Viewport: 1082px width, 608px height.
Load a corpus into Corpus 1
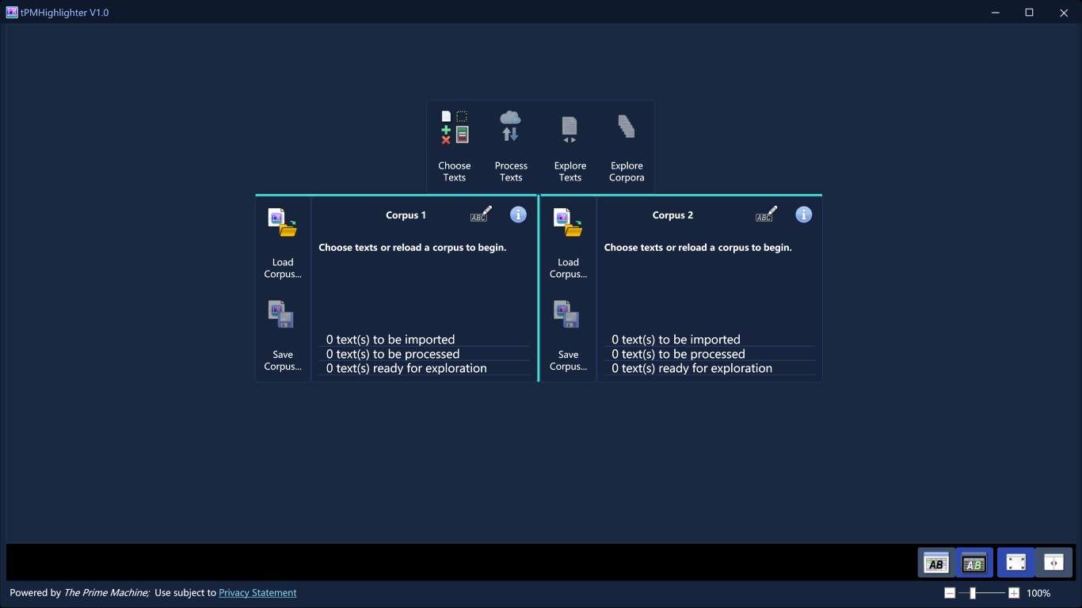coord(283,243)
